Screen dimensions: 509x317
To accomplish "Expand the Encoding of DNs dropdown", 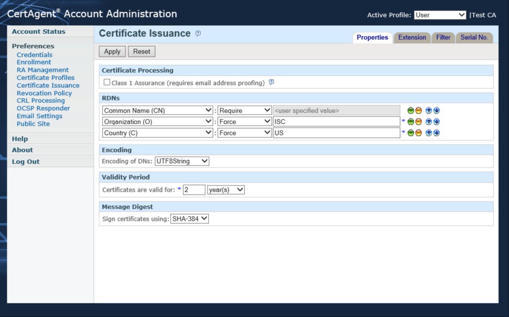I will 182,161.
